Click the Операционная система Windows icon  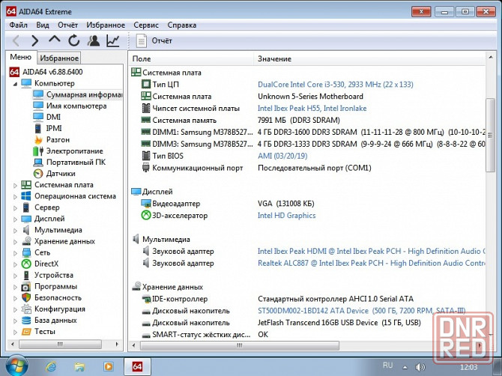[26, 195]
